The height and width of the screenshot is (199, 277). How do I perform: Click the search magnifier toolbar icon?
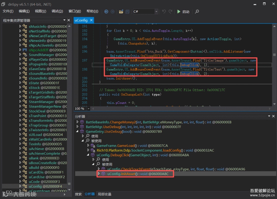(x=197, y=12)
